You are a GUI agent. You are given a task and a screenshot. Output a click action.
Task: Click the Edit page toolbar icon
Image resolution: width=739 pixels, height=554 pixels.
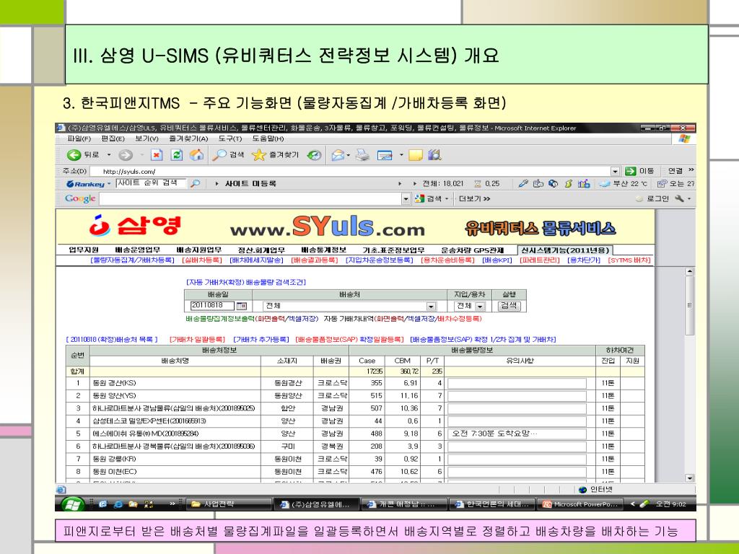385,155
